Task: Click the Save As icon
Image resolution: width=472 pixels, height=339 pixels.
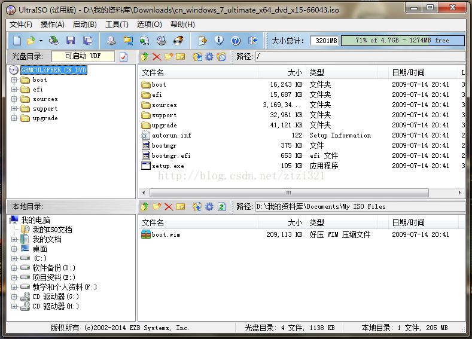Action: pyautogui.click(x=87, y=40)
